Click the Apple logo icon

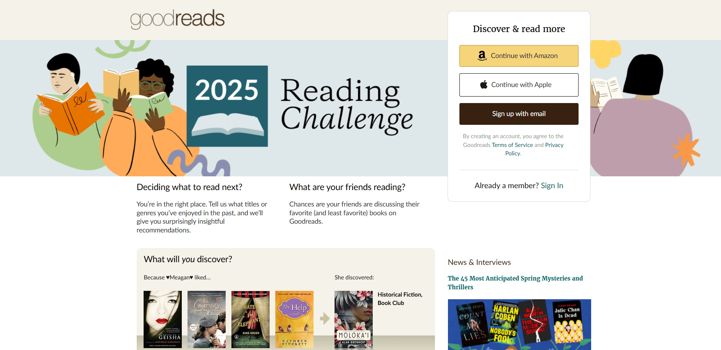click(x=483, y=84)
